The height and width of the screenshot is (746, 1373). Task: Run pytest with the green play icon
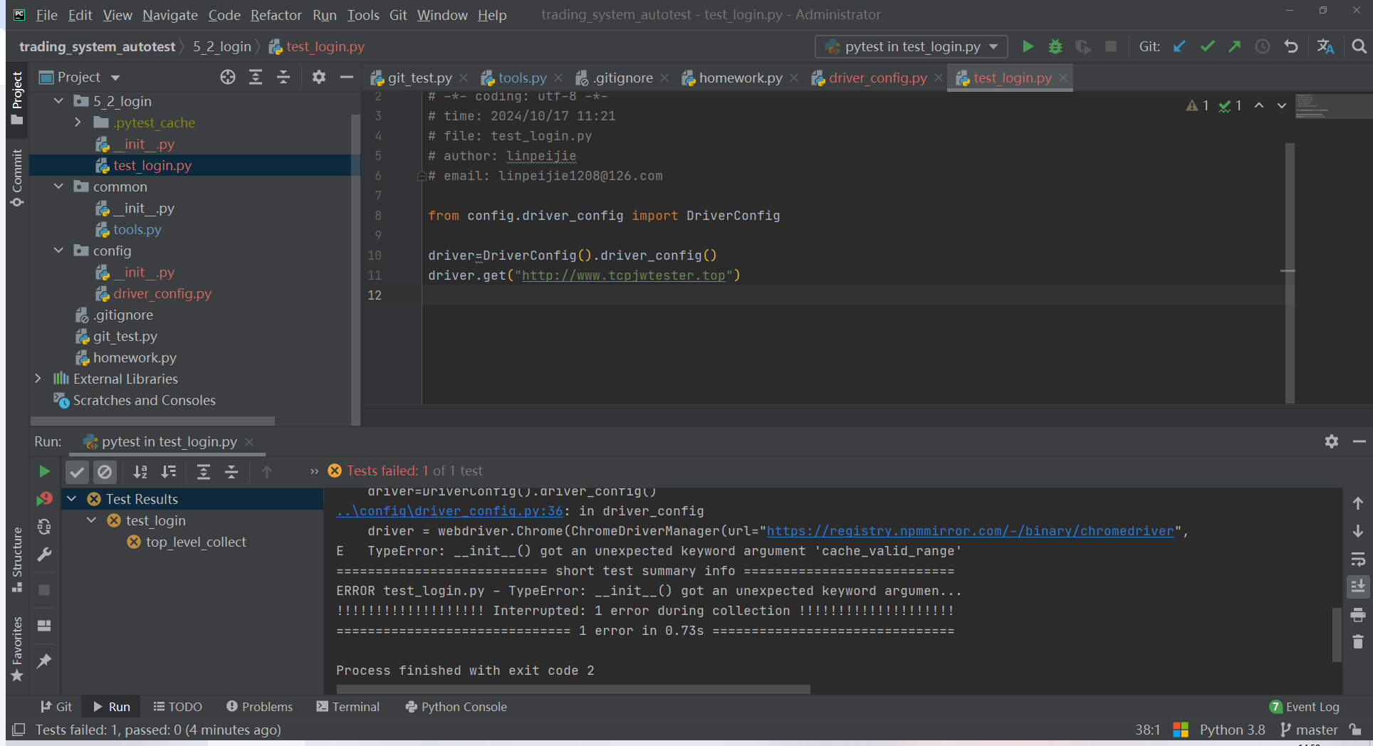click(x=1028, y=47)
